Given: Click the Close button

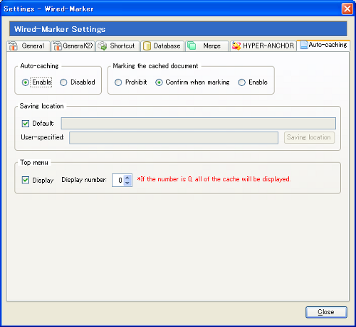Looking at the screenshot, I should pos(326,312).
